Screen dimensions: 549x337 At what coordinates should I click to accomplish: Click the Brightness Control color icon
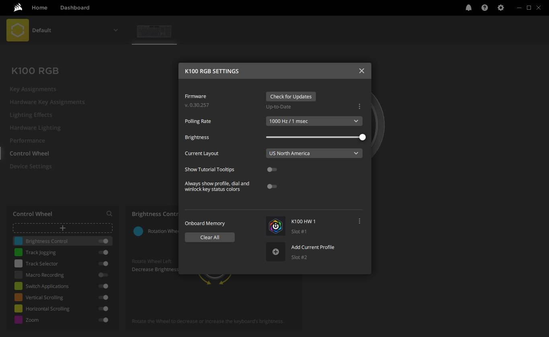[18, 241]
